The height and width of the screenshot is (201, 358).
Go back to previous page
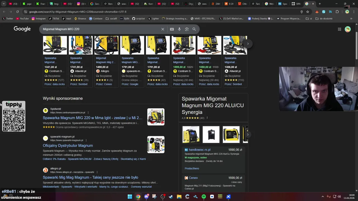pyautogui.click(x=4, y=12)
